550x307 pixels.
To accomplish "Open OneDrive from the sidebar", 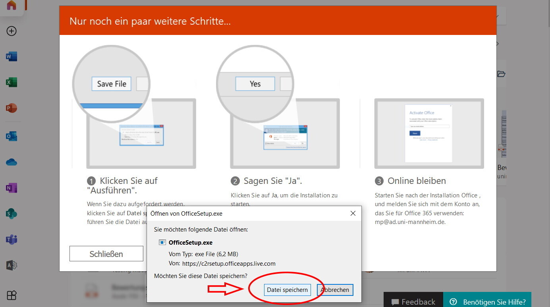I will (x=12, y=162).
